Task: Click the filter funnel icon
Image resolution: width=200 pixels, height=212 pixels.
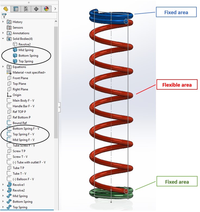Action: (x=4, y=16)
